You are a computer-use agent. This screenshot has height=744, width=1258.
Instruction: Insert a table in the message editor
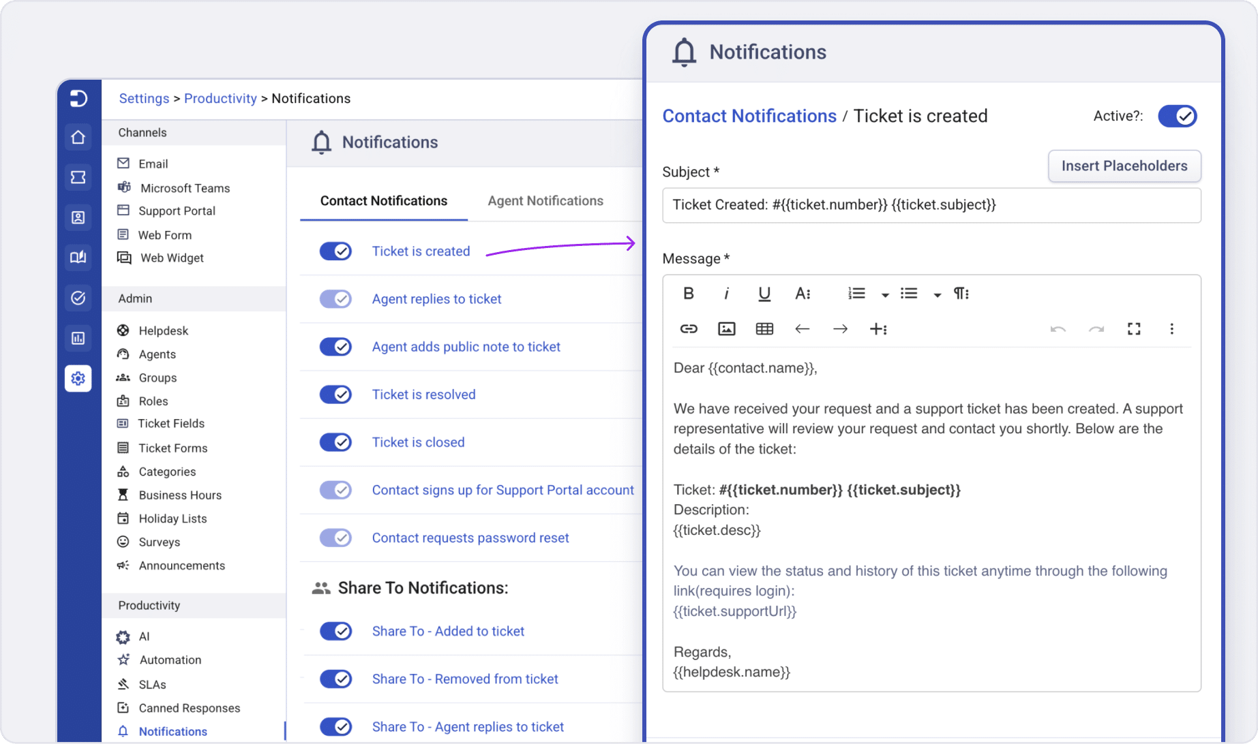(764, 328)
